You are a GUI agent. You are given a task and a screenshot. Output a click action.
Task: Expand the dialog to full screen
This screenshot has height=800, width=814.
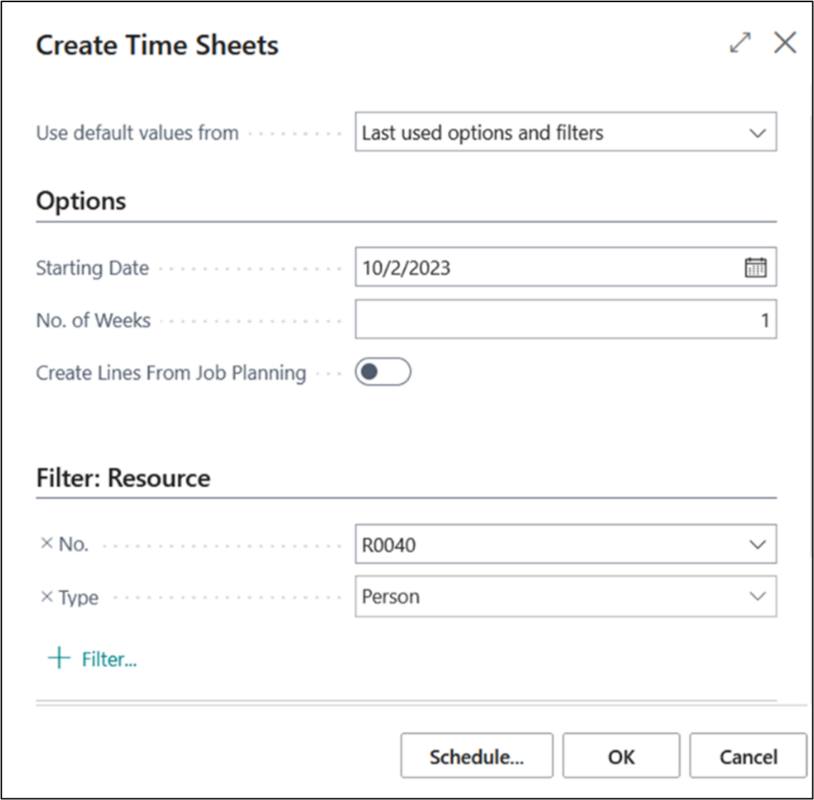click(740, 44)
